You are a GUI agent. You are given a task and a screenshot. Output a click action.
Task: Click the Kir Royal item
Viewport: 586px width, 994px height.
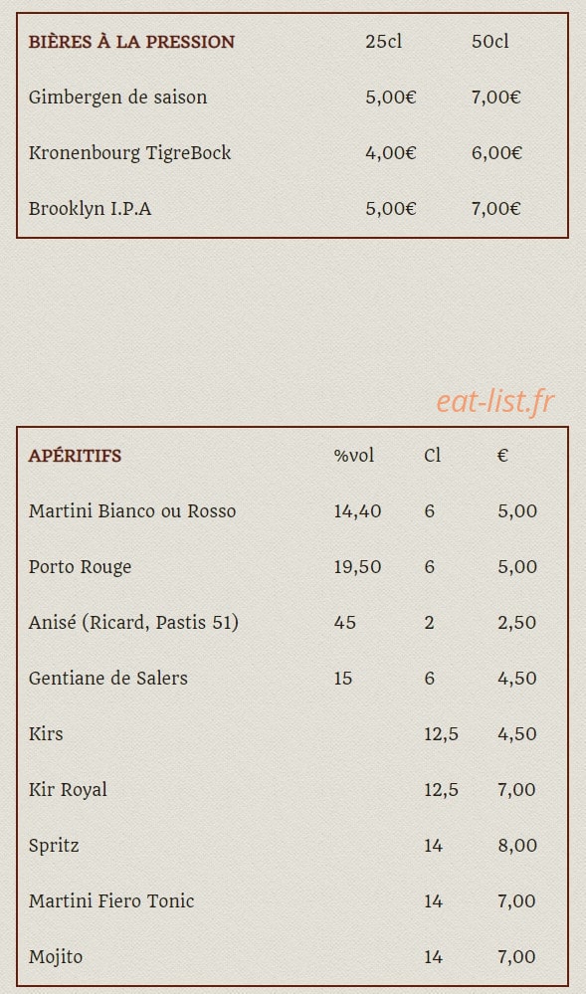(68, 790)
